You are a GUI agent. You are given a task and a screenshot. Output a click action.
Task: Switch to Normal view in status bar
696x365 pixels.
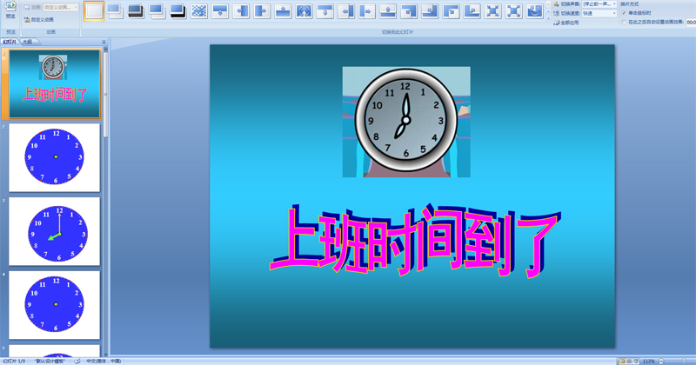622,362
